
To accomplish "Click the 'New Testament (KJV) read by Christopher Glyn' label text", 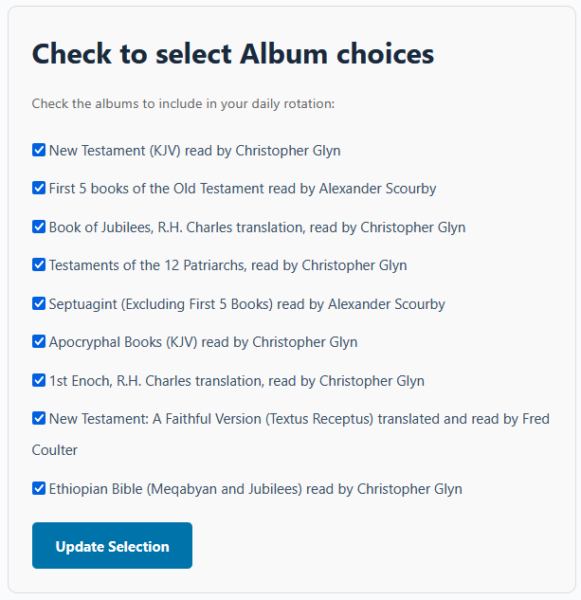I will tap(194, 151).
